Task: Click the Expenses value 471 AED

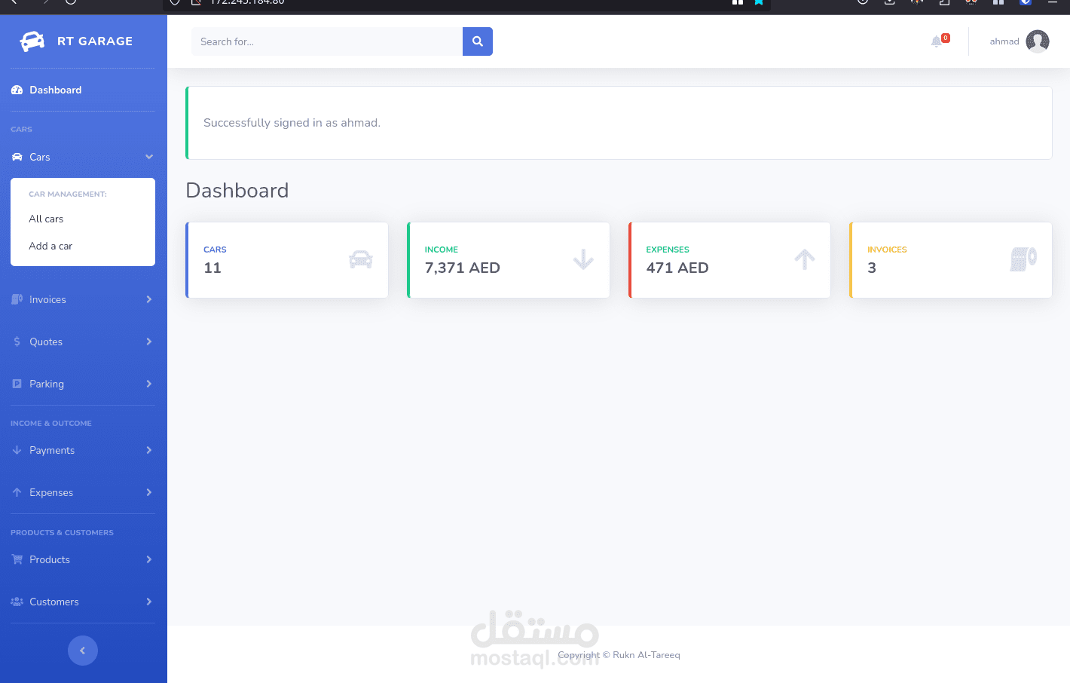Action: point(677,268)
